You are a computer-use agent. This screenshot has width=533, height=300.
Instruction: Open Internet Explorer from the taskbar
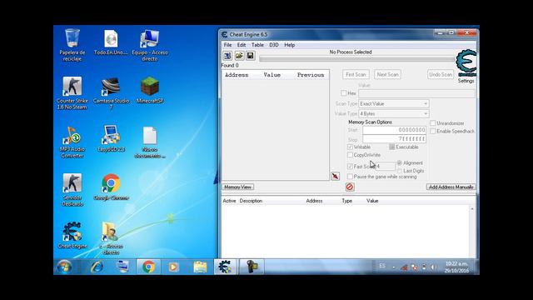tap(97, 267)
